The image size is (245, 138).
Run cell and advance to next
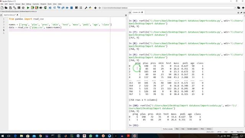(x=37, y=8)
